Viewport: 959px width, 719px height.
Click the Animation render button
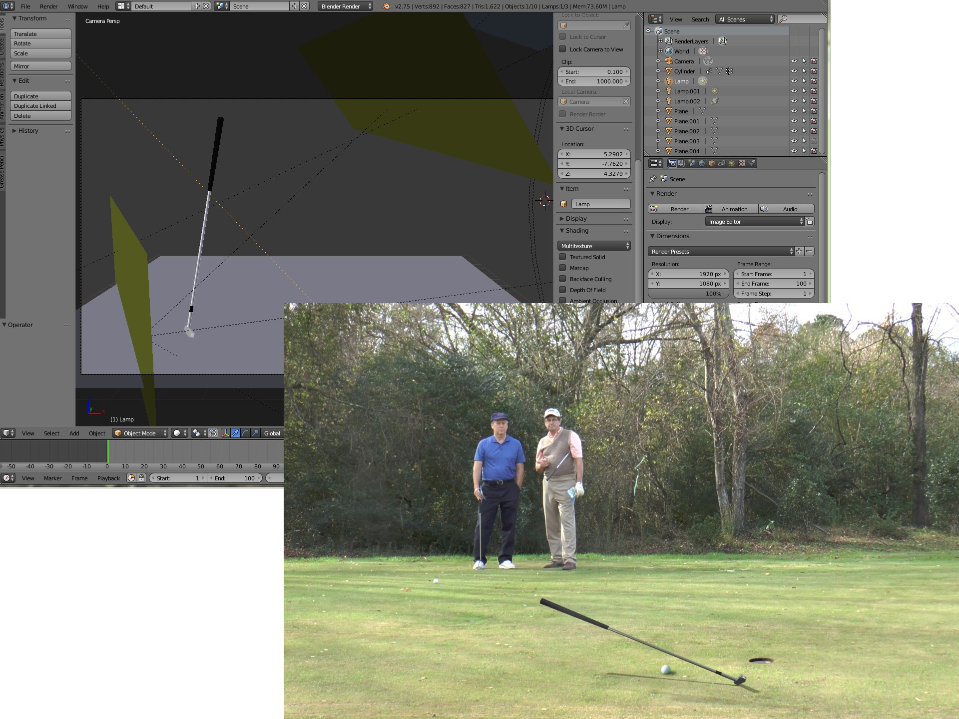[730, 209]
